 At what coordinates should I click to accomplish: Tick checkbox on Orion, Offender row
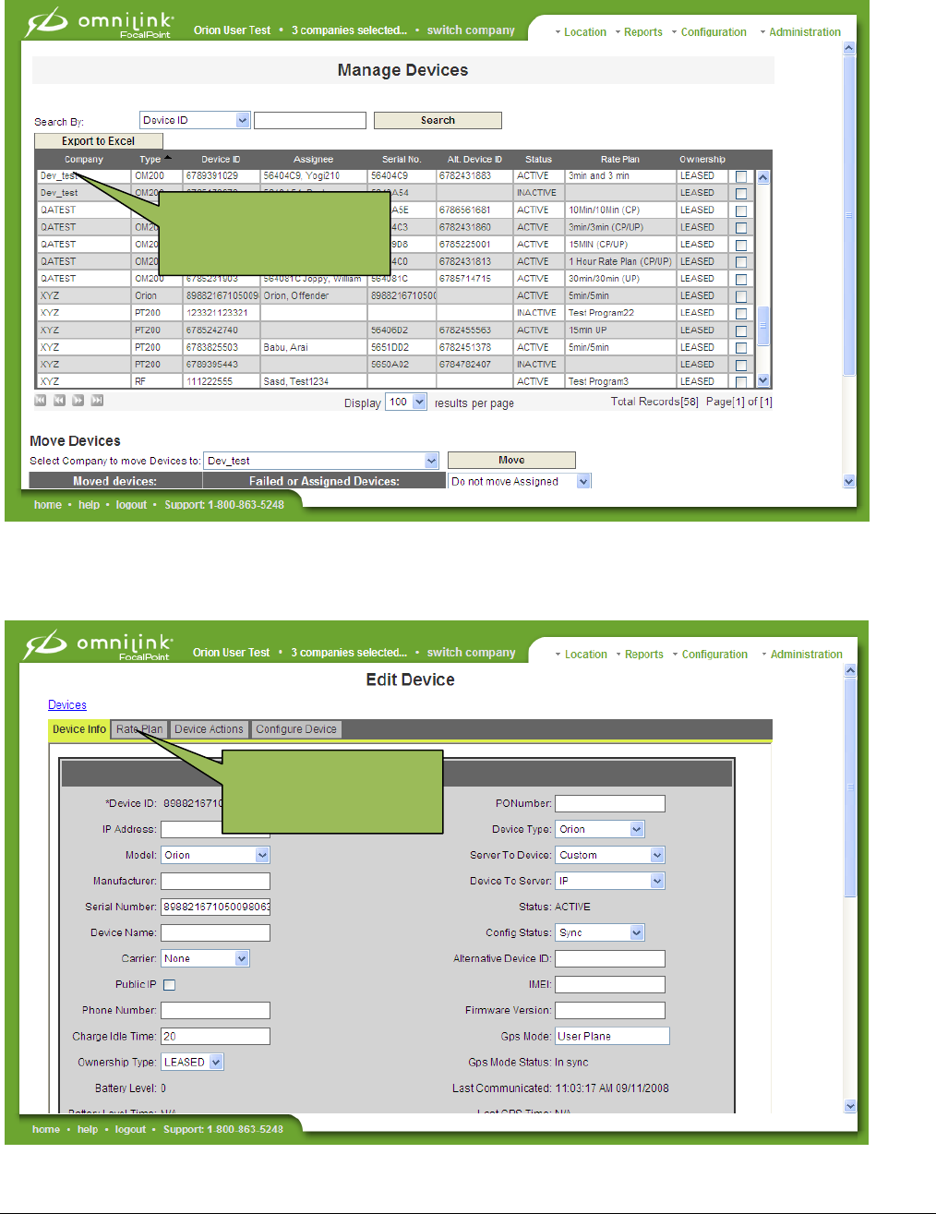[741, 296]
